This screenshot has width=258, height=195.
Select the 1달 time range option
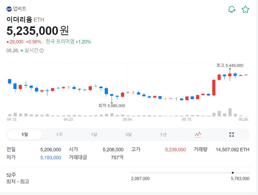click(94, 135)
